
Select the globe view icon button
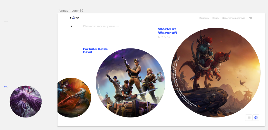point(255,118)
